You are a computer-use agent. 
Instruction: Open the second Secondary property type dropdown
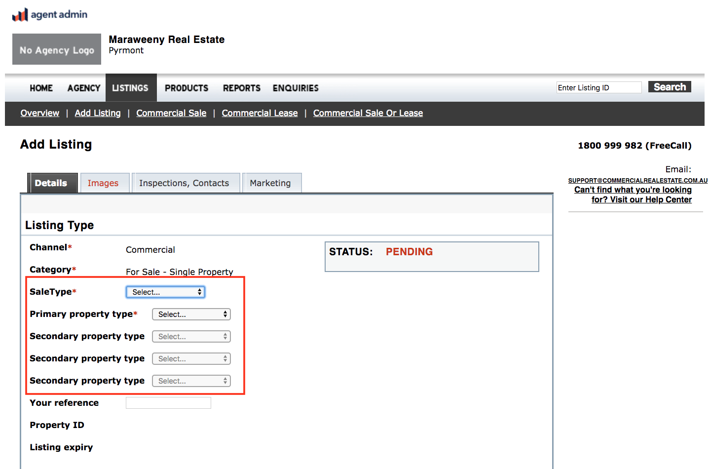(x=191, y=358)
